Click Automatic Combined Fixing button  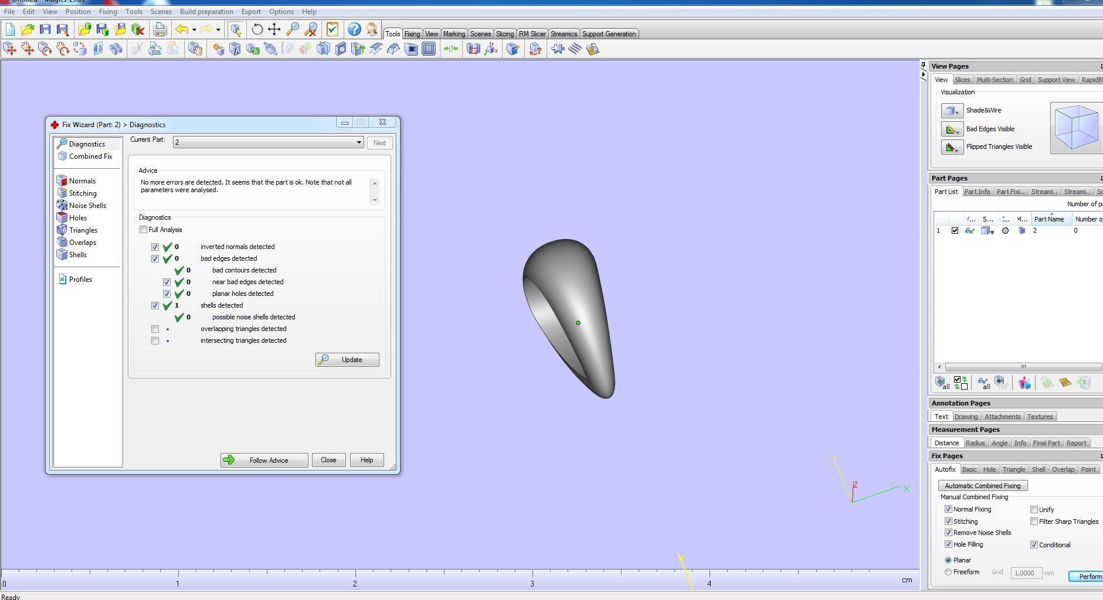point(983,486)
